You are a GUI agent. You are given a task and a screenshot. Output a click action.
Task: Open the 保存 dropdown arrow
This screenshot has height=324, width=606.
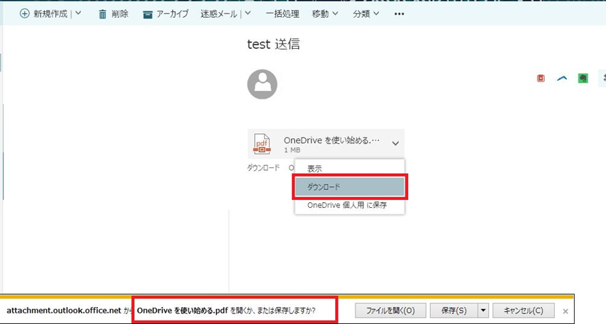point(483,311)
